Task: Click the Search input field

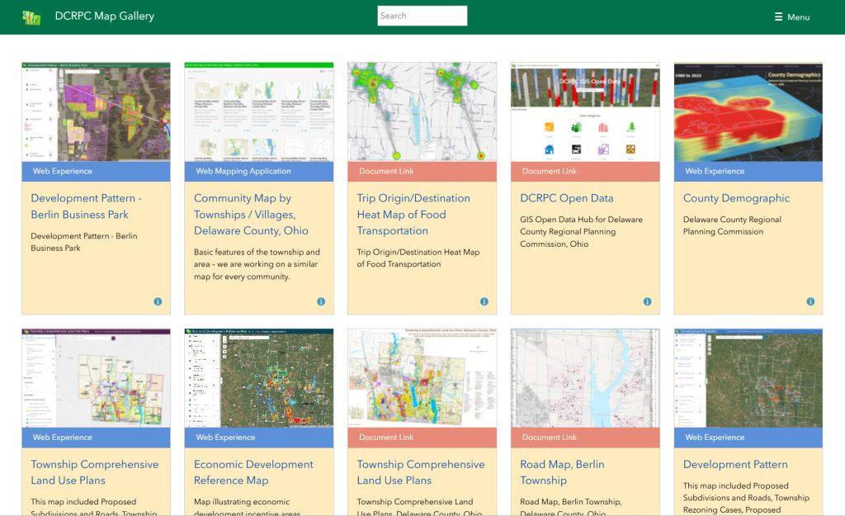Action: 422,16
